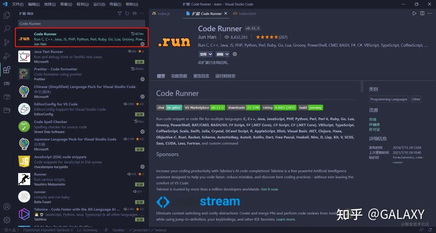Open the Search view icon

click(6, 29)
